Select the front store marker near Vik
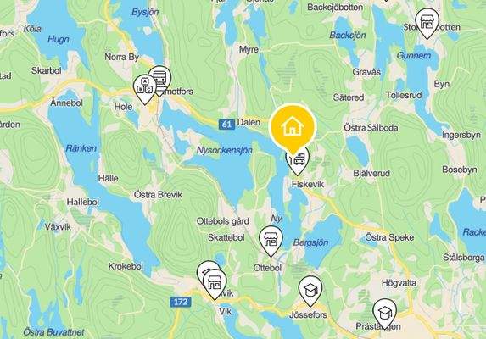The width and height of the screenshot is (486, 339). coord(215,283)
